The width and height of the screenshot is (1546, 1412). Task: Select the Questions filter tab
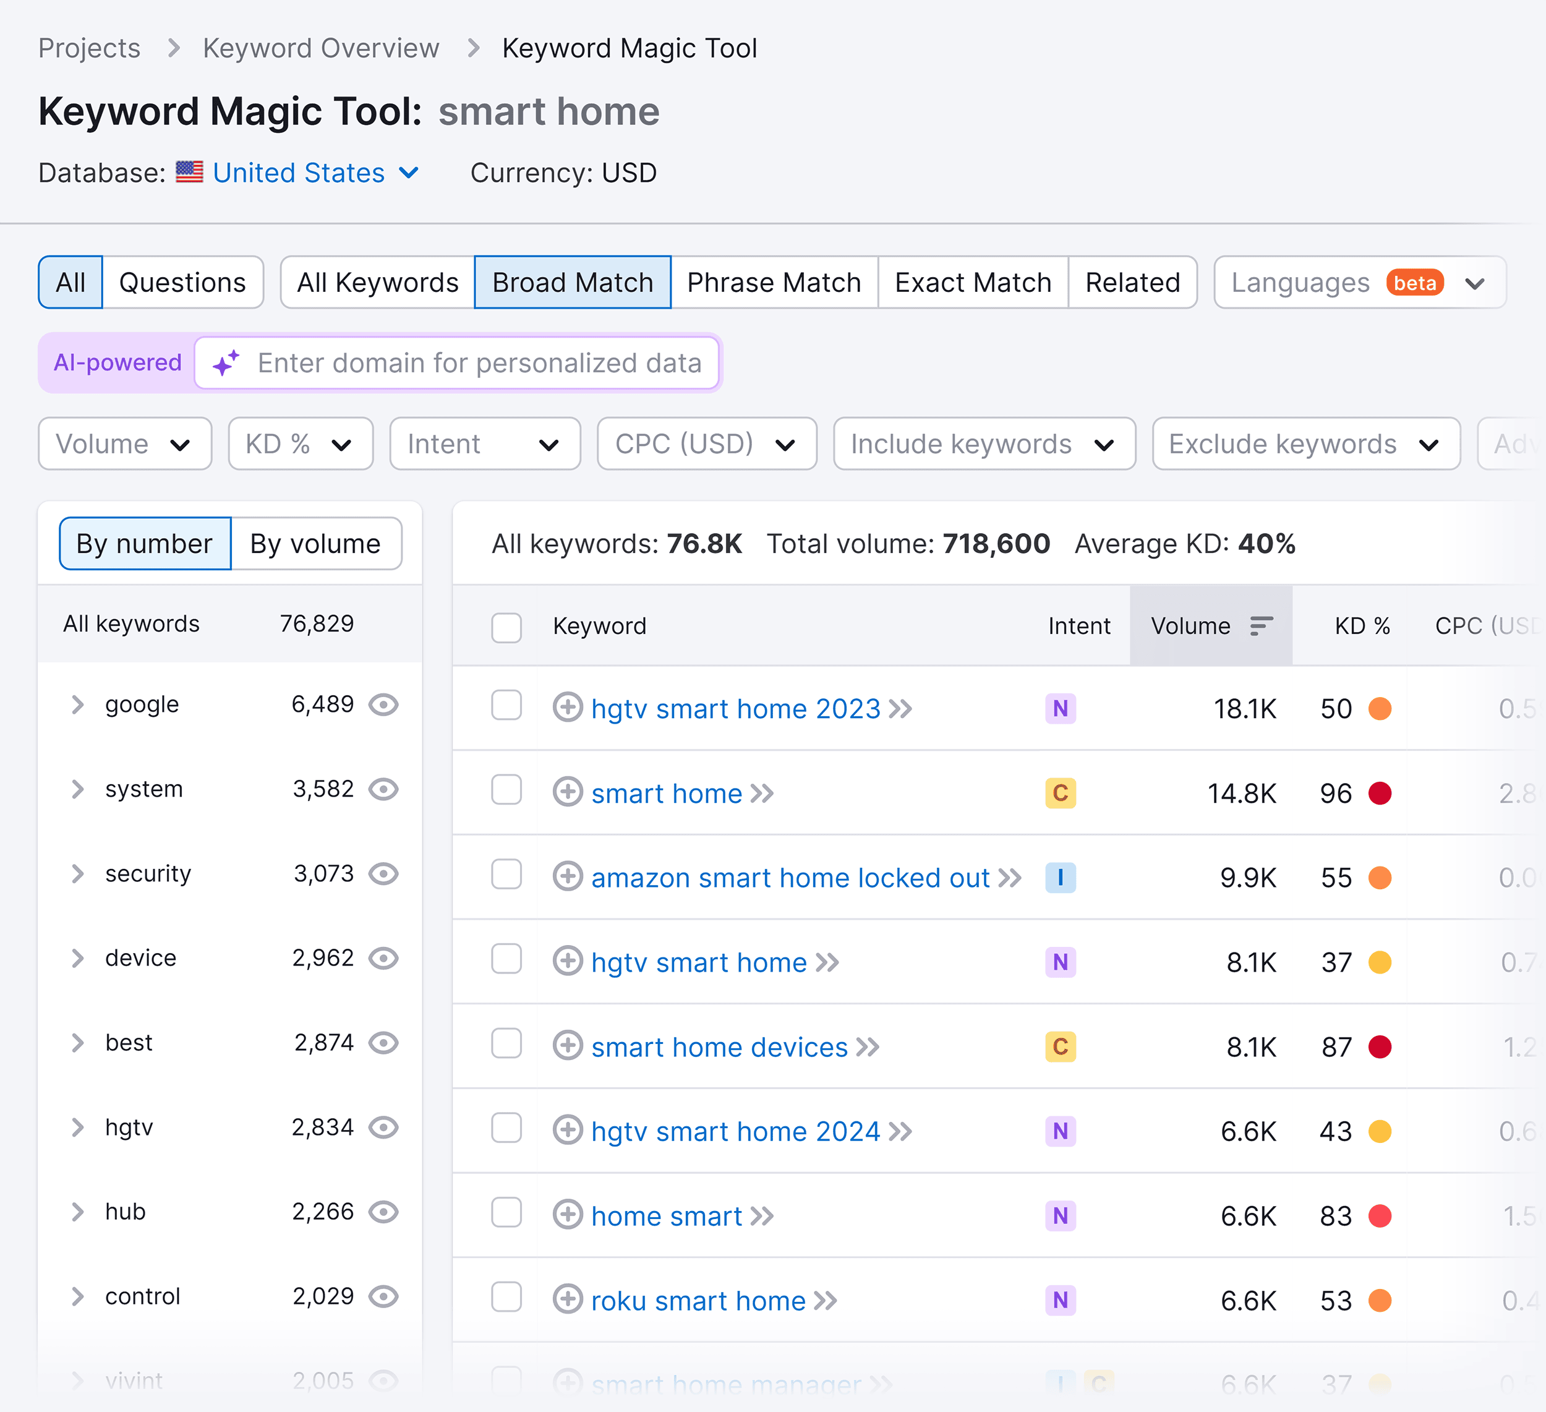[x=183, y=282]
